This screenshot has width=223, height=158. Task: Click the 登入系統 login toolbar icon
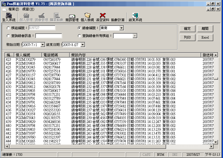pos(9,17)
